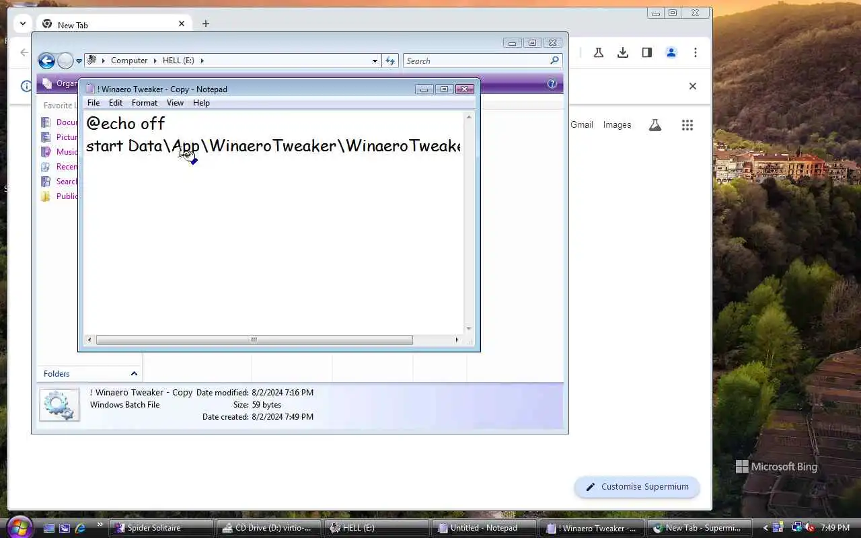This screenshot has height=538, width=861.
Task: Click the browser profile avatar icon
Action: point(671,52)
